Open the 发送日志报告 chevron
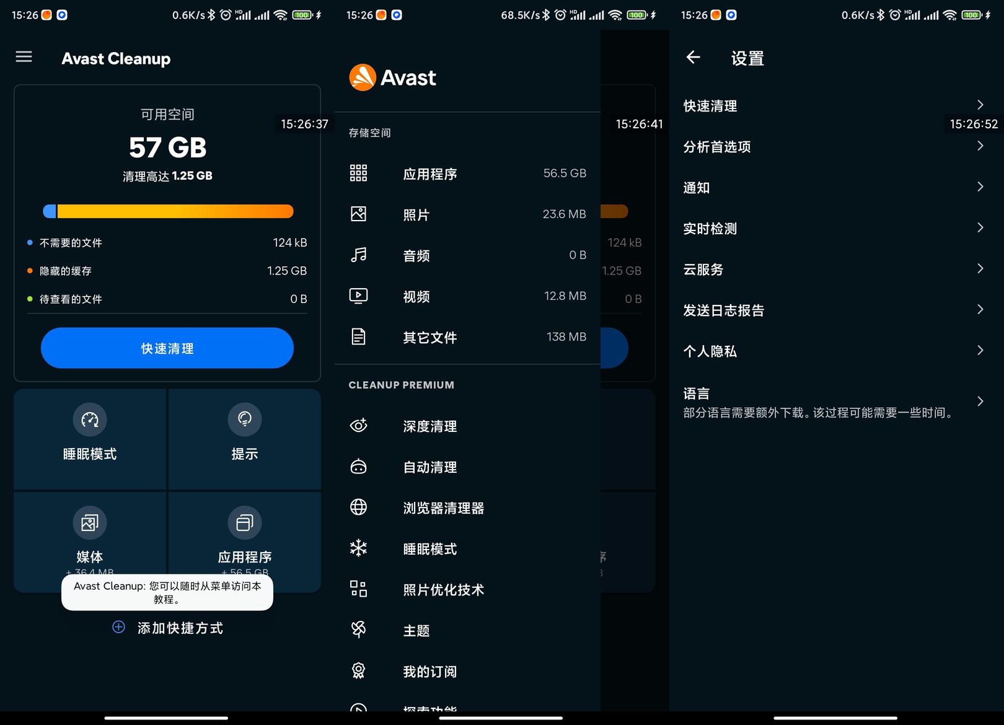1004x725 pixels. 980,309
